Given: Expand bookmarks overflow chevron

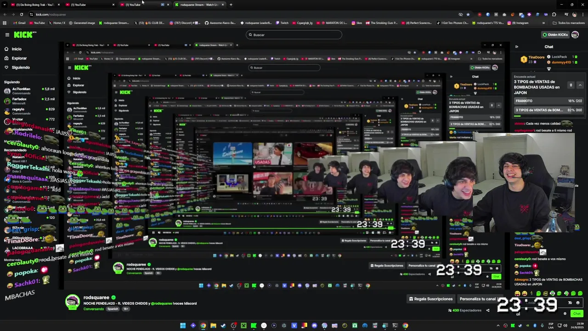Looking at the screenshot, I should [543, 23].
